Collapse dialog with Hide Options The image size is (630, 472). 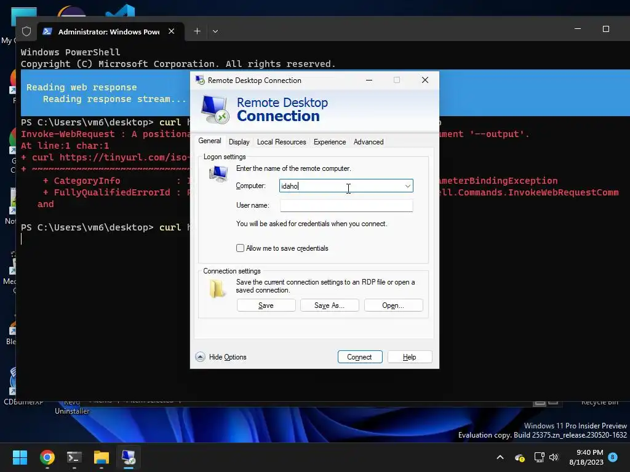pos(221,357)
